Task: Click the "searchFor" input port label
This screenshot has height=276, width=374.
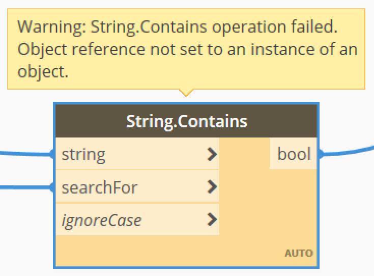Action: (x=99, y=187)
